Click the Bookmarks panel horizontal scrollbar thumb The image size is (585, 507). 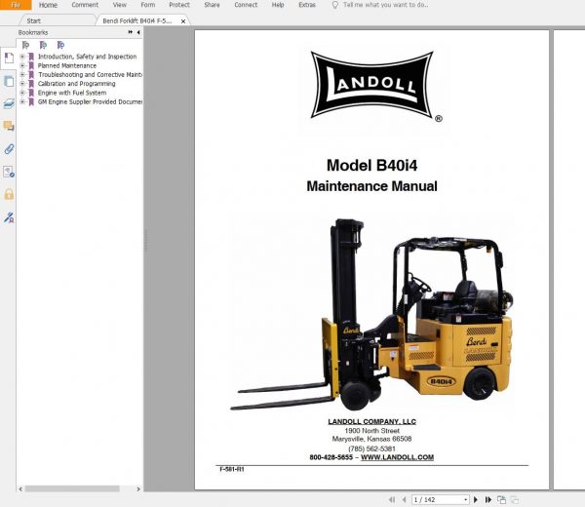tap(72, 488)
